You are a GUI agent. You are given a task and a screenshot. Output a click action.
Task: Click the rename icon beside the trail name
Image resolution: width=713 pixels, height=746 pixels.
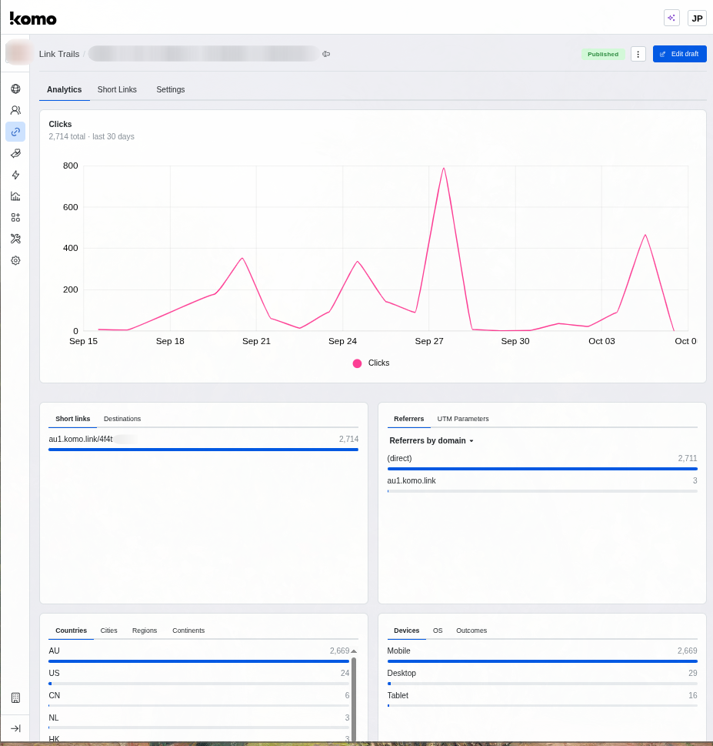[x=326, y=54]
